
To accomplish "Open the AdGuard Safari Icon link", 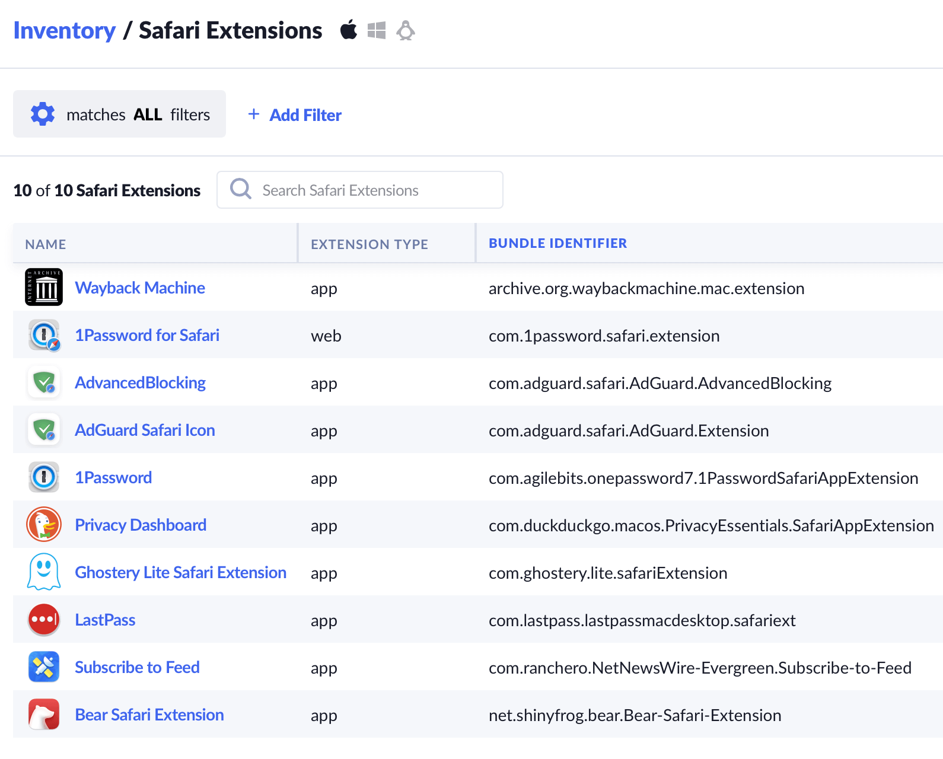I will coord(145,430).
